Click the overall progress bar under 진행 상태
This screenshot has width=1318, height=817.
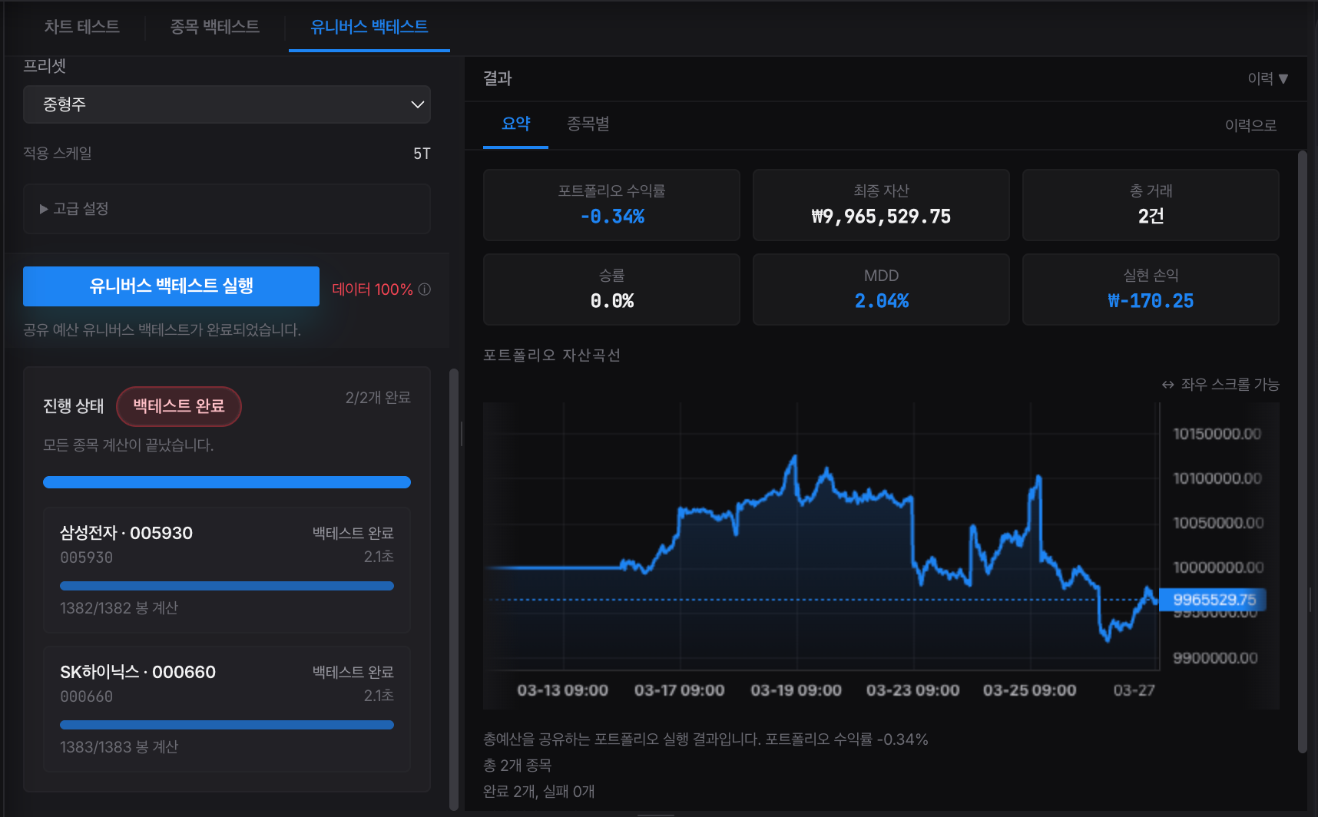(227, 482)
